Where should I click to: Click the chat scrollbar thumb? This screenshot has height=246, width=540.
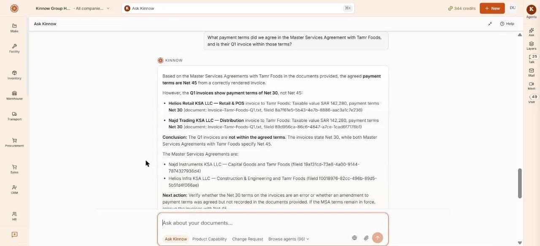(x=520, y=183)
